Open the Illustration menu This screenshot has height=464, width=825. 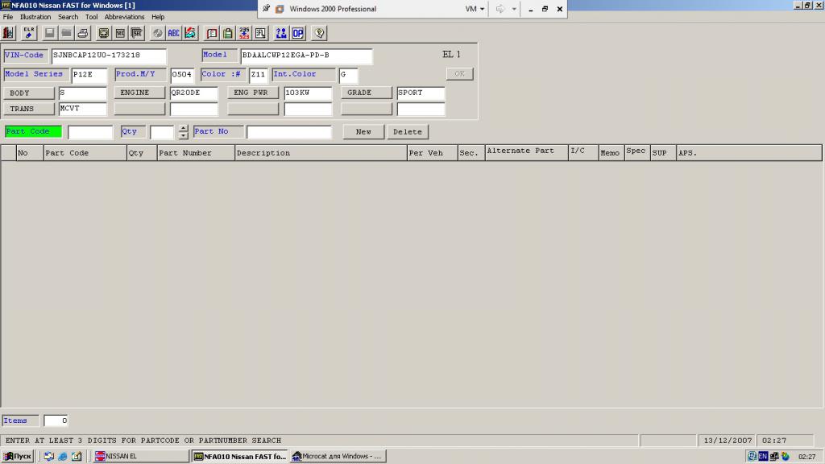35,17
